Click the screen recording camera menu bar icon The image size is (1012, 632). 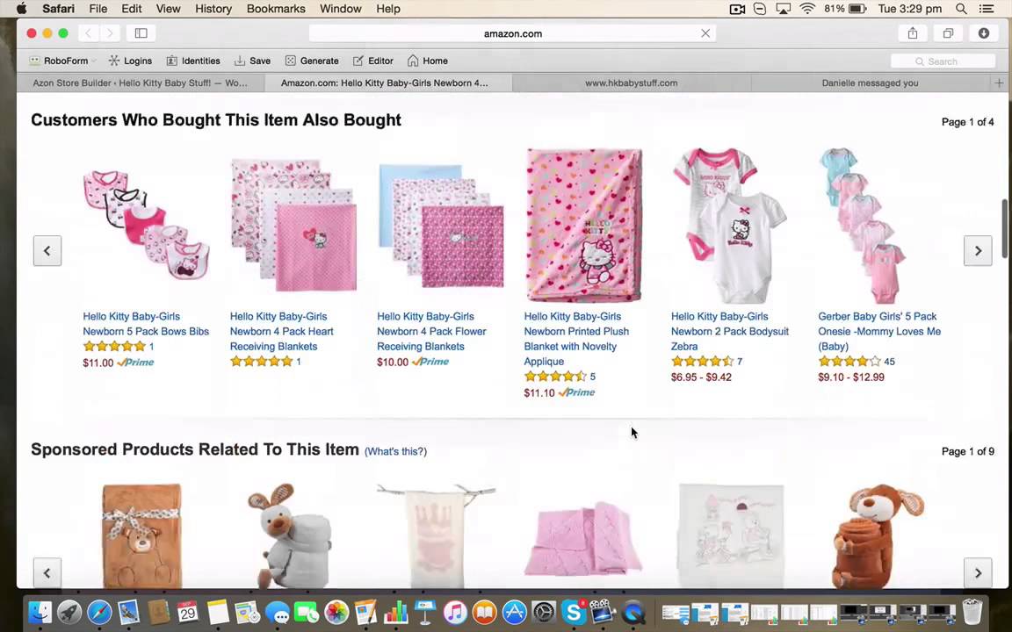tap(736, 9)
